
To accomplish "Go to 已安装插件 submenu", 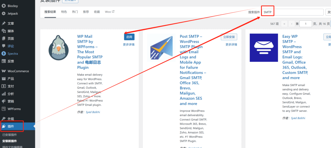I will 9,135.
